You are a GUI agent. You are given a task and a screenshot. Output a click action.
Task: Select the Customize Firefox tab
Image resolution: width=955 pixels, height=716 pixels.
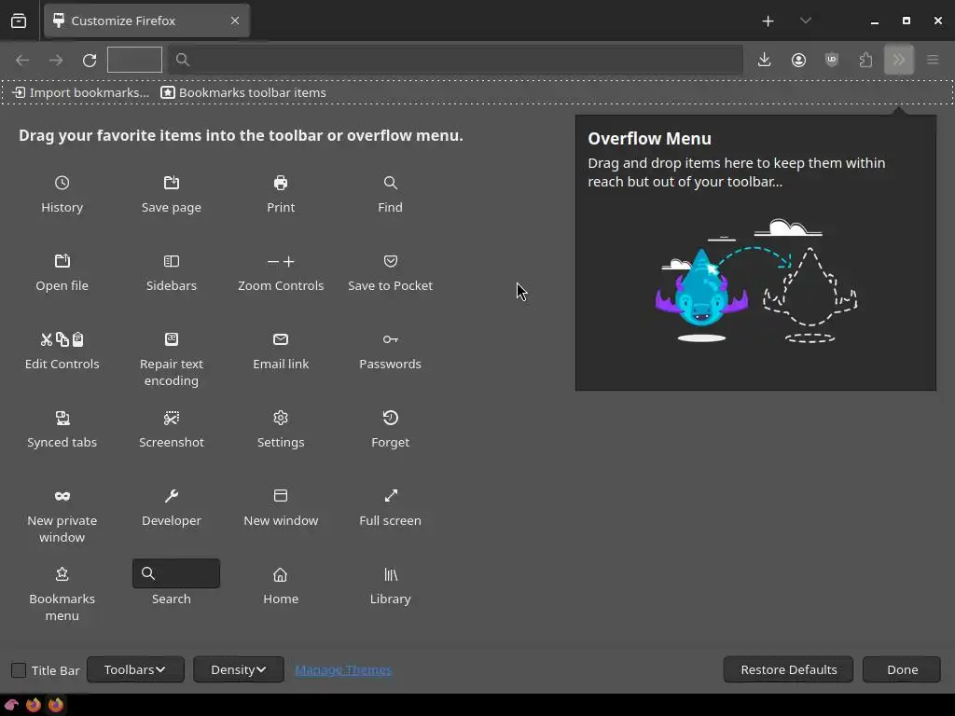pos(146,21)
